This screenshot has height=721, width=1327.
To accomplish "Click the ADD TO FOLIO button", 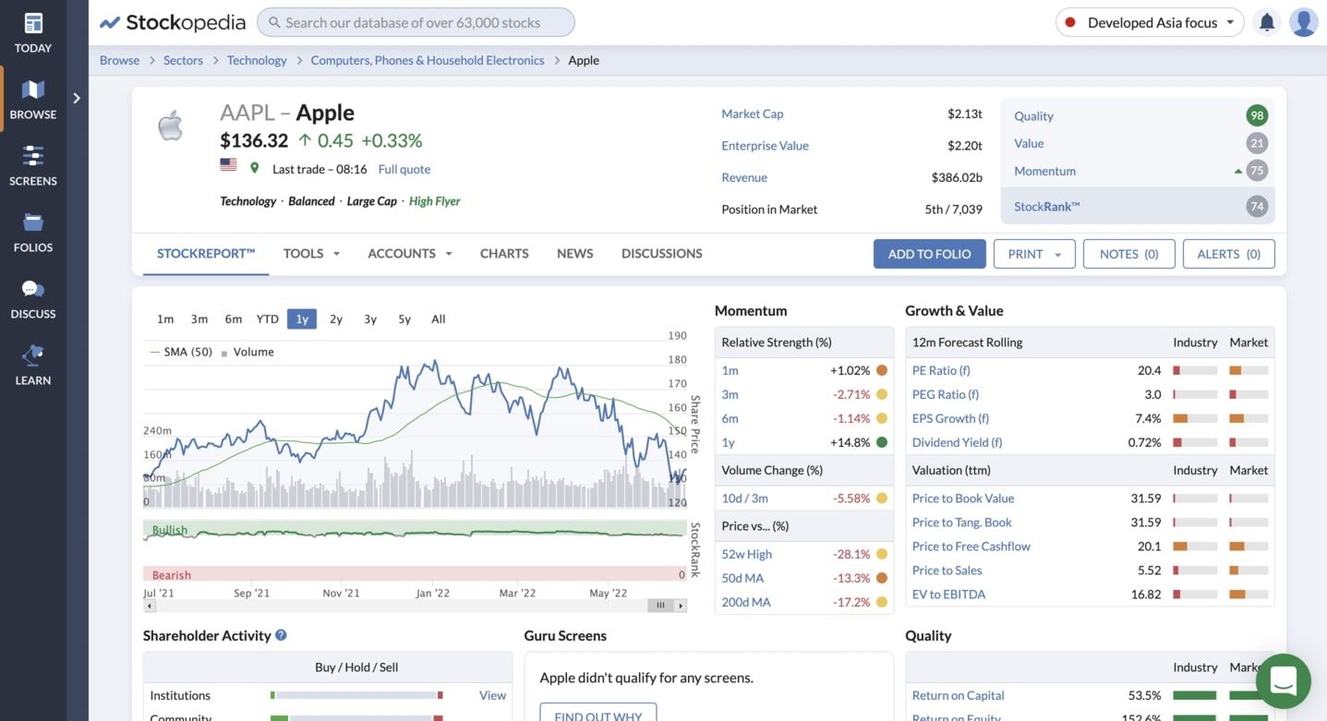I will 929,253.
